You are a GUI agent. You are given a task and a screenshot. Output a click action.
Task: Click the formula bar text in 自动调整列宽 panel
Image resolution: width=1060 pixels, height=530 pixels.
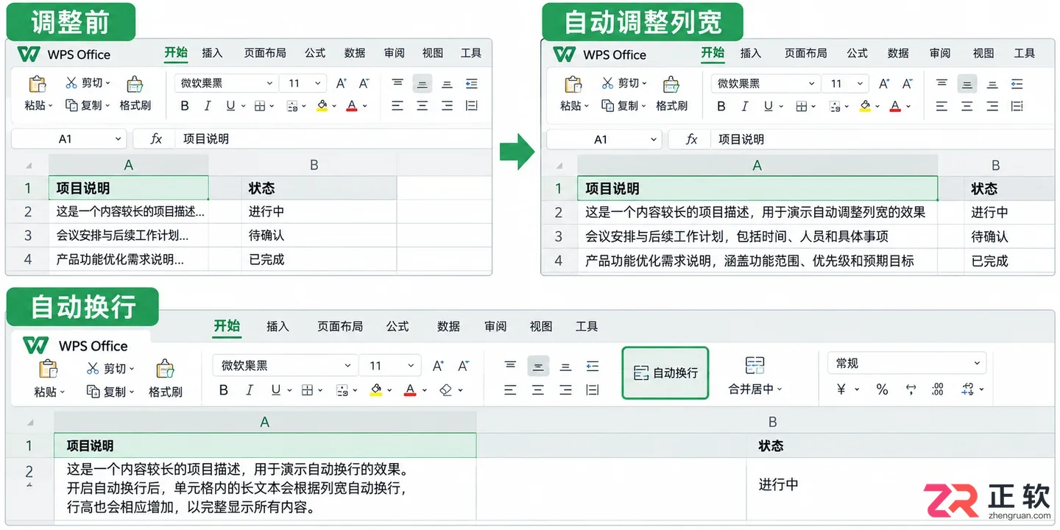[x=741, y=139]
